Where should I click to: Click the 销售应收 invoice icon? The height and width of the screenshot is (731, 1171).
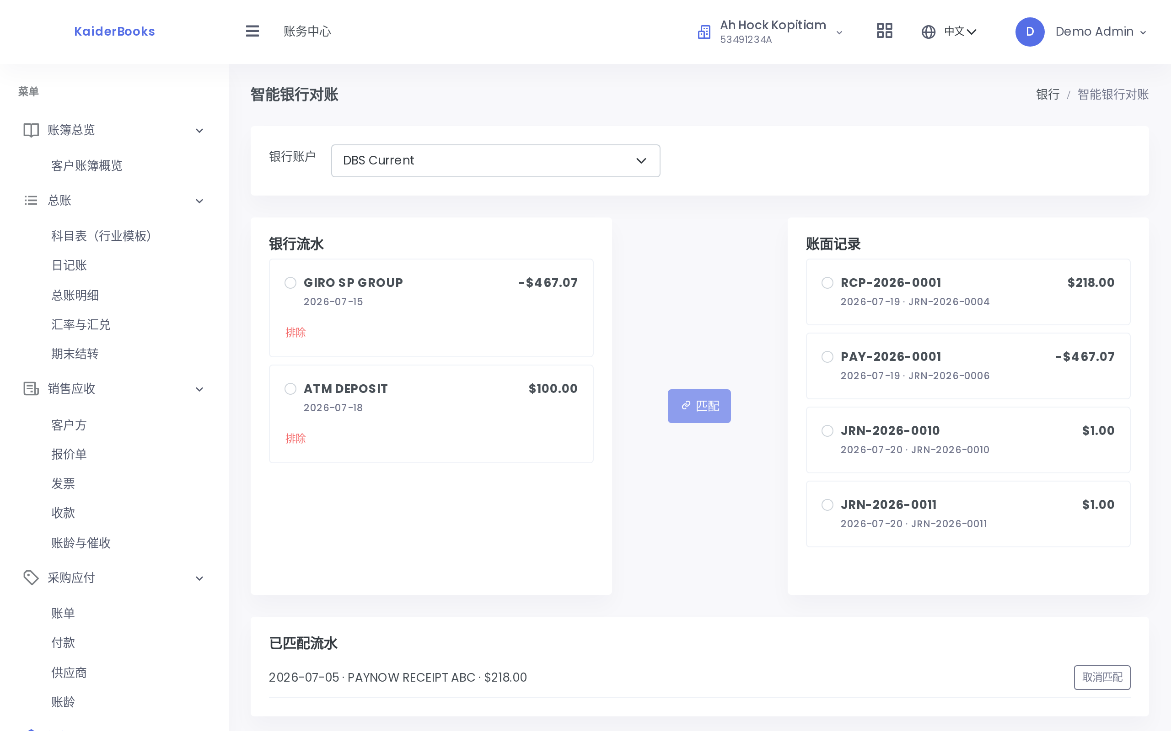click(x=31, y=389)
